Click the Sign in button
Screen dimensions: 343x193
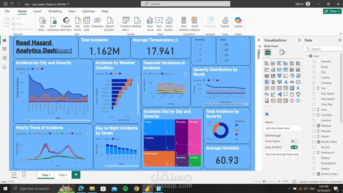tap(299, 4)
